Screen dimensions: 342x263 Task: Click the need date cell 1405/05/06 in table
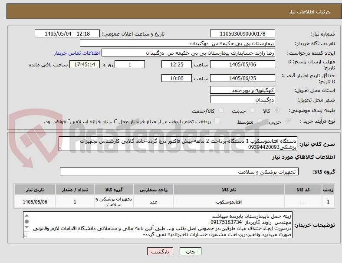[35, 202]
